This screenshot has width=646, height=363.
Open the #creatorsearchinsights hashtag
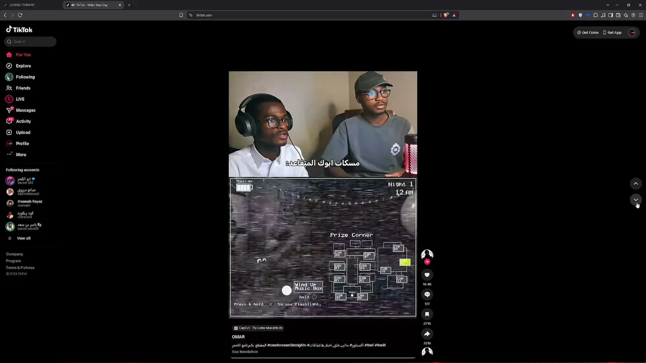287,345
